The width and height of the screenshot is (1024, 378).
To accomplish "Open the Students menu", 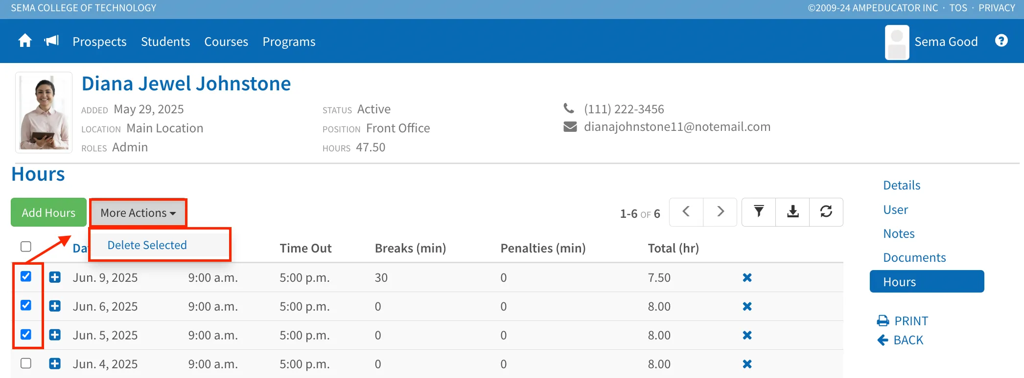I will coord(165,42).
